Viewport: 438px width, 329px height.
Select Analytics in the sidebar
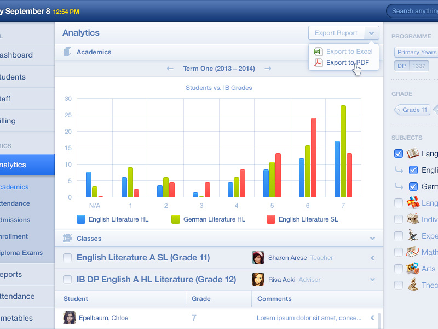click(x=27, y=164)
